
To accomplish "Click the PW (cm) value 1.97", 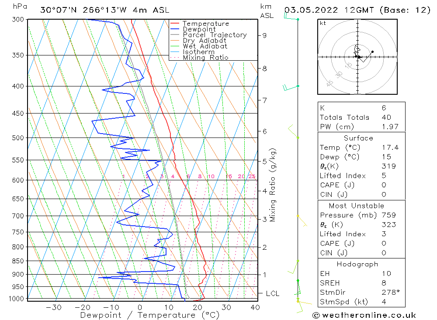I will coord(390,127).
